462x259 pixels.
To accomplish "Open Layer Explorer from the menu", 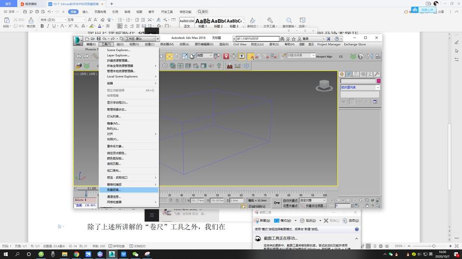I will pos(118,55).
